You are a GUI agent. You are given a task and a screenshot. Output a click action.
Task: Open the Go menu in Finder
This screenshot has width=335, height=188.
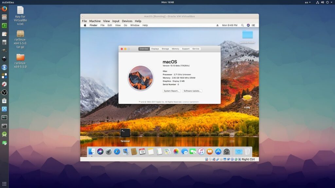(x=125, y=25)
